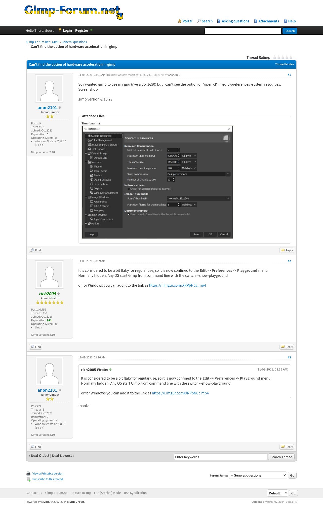Click the Register link
This screenshot has width=323, height=505.
[x=82, y=30]
